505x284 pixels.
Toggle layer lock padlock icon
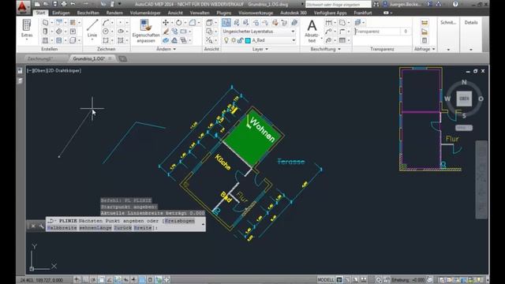tap(240, 40)
